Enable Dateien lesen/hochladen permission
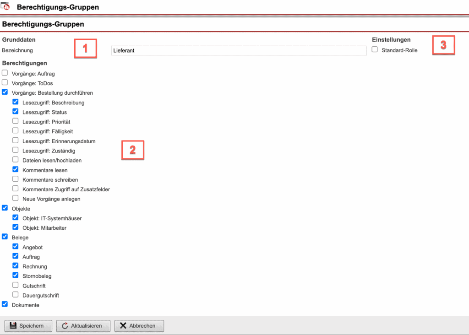 click(x=15, y=160)
